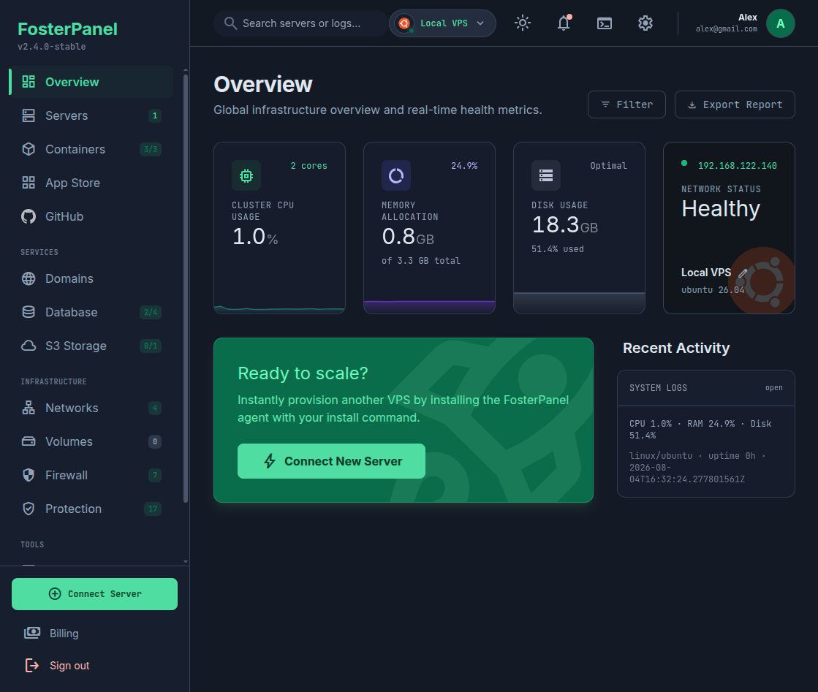Click the disk usage gray progress bar
The height and width of the screenshot is (692, 818).
[579, 303]
